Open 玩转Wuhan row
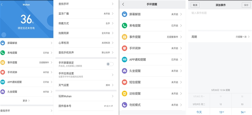The width and height of the screenshot is (252, 115). [86, 96]
